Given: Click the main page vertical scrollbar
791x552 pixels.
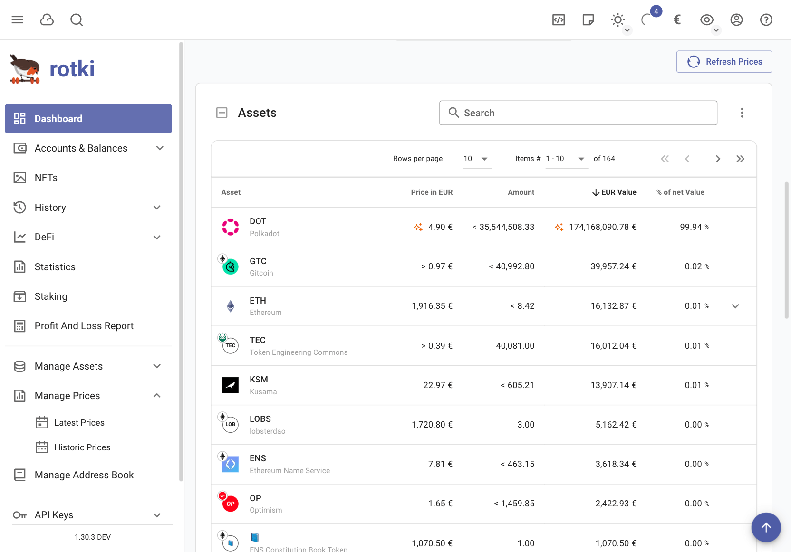Looking at the screenshot, I should (787, 250).
